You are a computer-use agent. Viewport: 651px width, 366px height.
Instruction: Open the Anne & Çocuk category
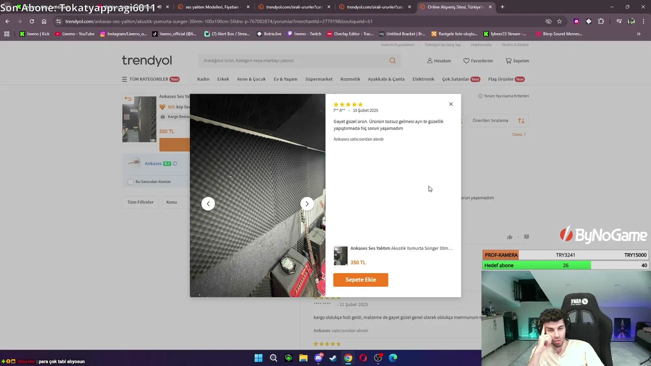(x=251, y=79)
